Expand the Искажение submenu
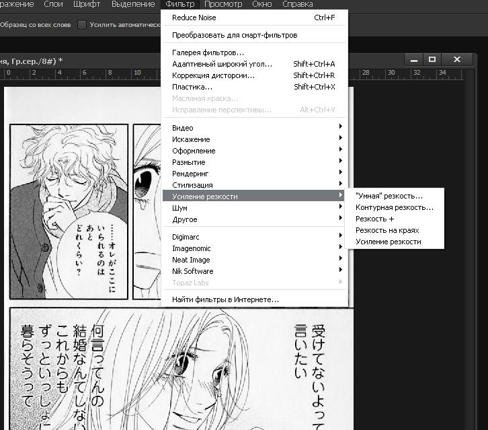 pyautogui.click(x=253, y=139)
